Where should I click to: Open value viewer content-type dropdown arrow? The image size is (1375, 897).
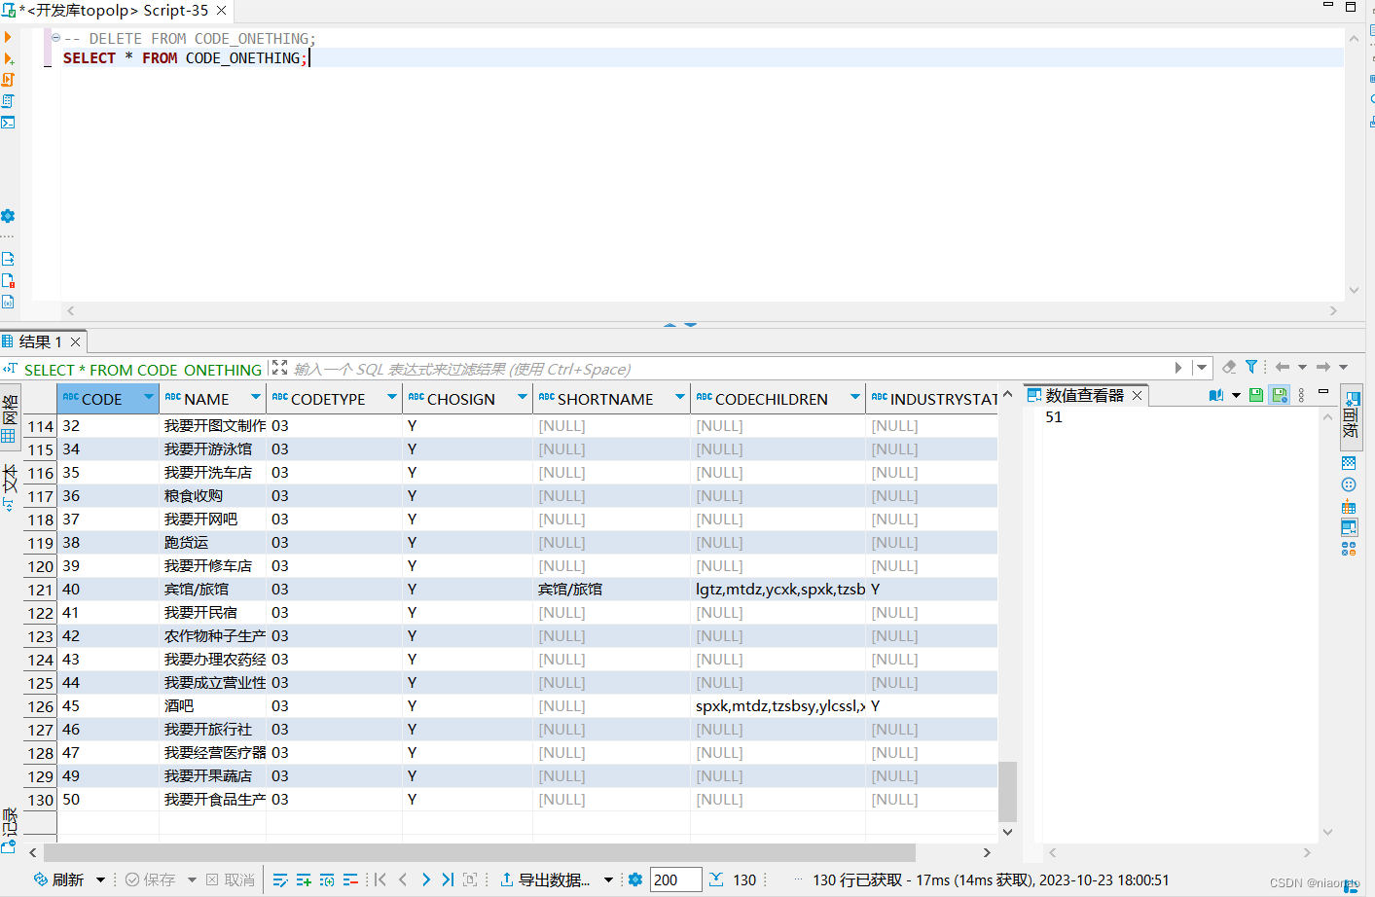tap(1236, 395)
